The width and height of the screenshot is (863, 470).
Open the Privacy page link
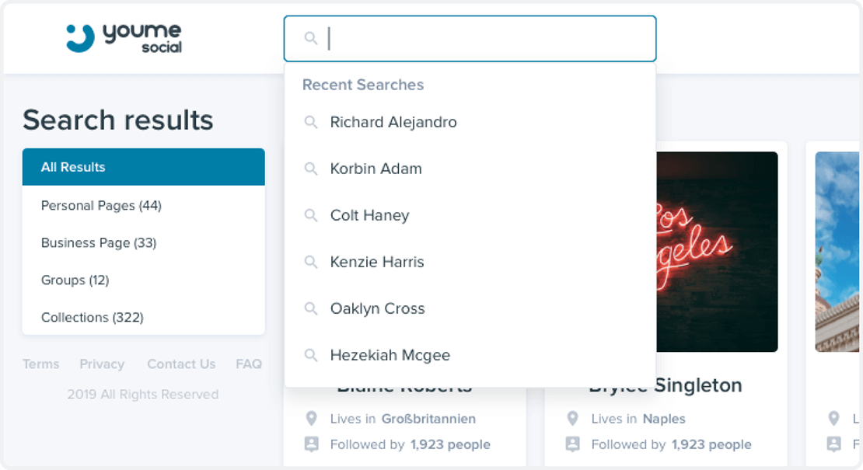[102, 364]
